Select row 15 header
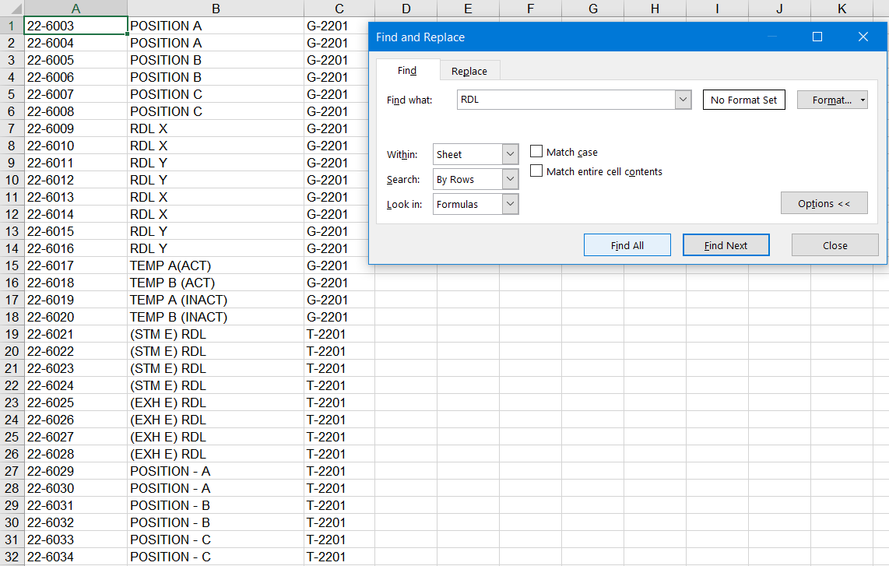 coord(12,265)
